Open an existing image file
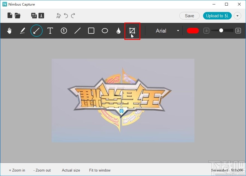Image resolution: width=246 pixels, height=176 pixels. point(17,16)
